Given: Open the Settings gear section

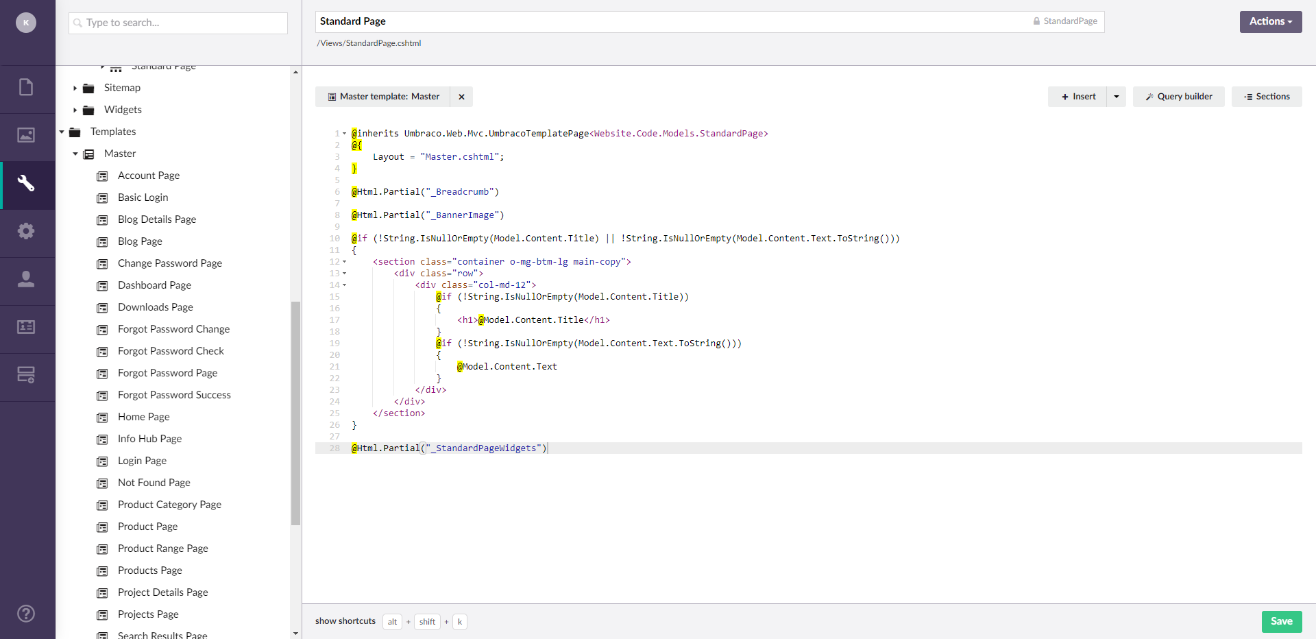Looking at the screenshot, I should 26,231.
